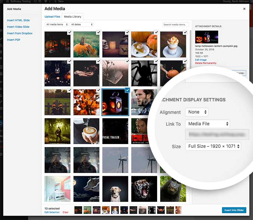Image resolution: width=253 pixels, height=220 pixels.
Task: Click the Delete Permanently link
Action: click(x=206, y=63)
